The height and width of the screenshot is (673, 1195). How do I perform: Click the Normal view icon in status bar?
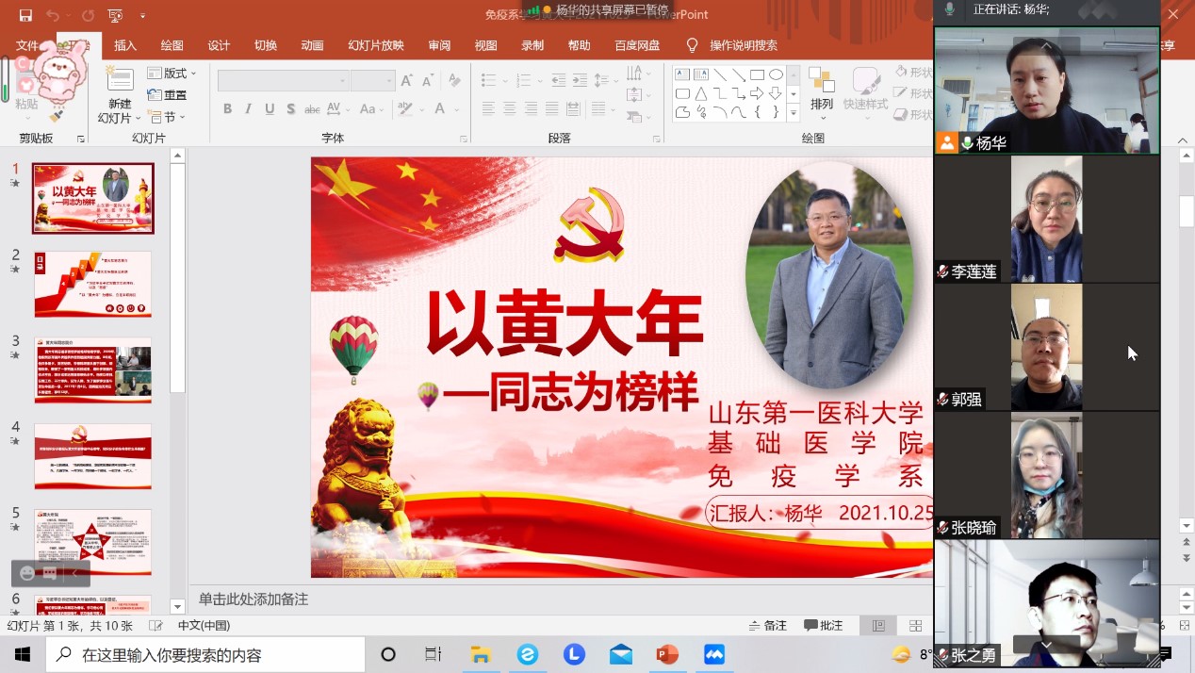point(878,626)
